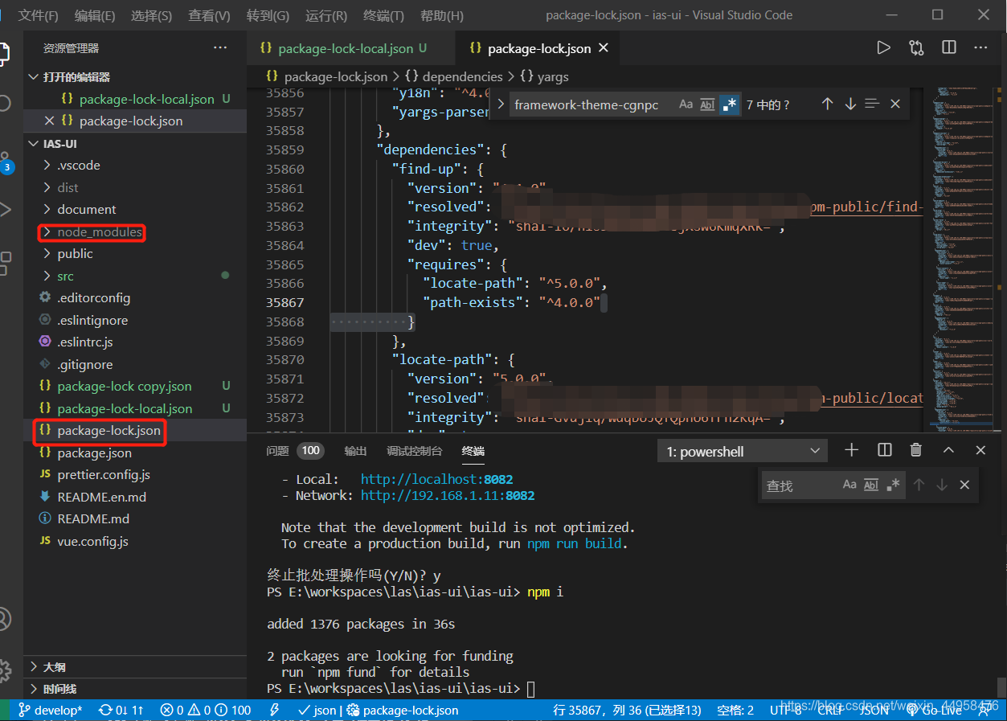The image size is (1007, 721).
Task: Click develop* branch in status bar
Action: tap(51, 710)
